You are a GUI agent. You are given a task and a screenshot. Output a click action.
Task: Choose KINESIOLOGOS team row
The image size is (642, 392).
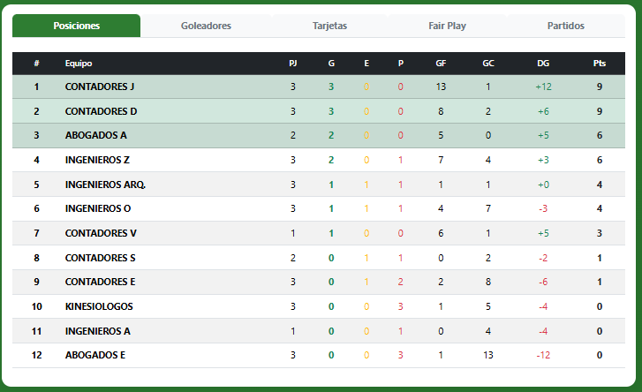click(319, 306)
